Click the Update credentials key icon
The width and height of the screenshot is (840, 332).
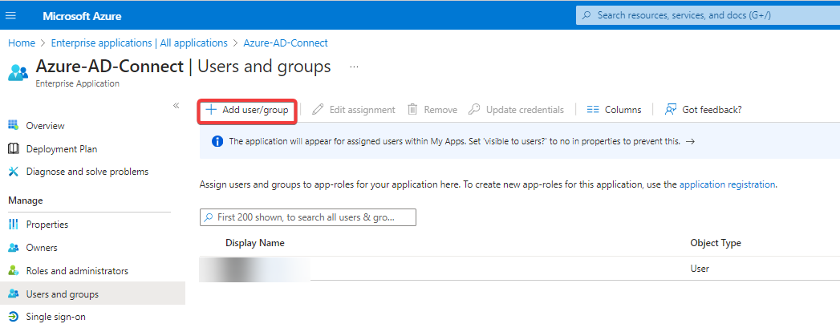(x=475, y=110)
